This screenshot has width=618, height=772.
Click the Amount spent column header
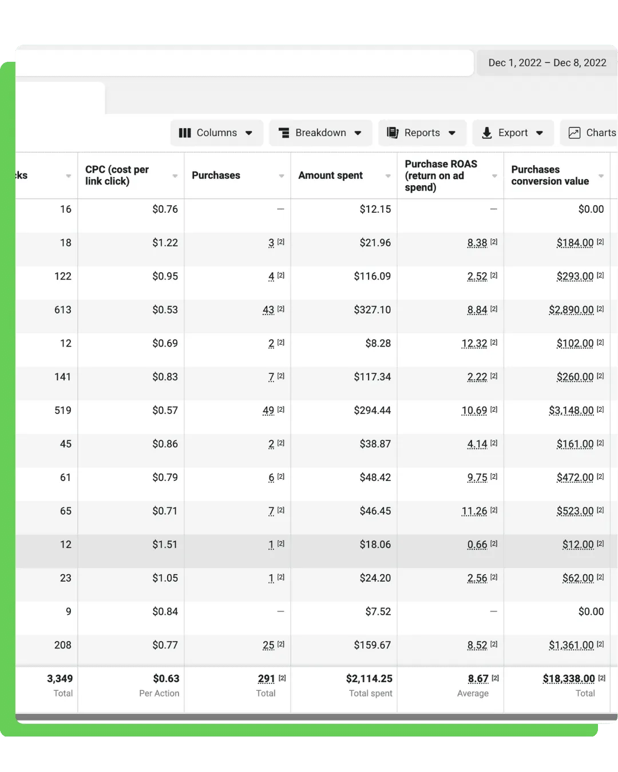(x=330, y=176)
